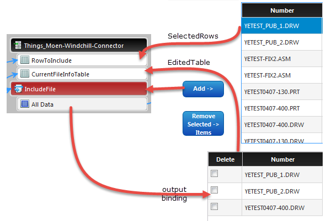The width and height of the screenshot is (326, 221).
Task: Click the IncludeFile service icon
Action: (x=18, y=89)
